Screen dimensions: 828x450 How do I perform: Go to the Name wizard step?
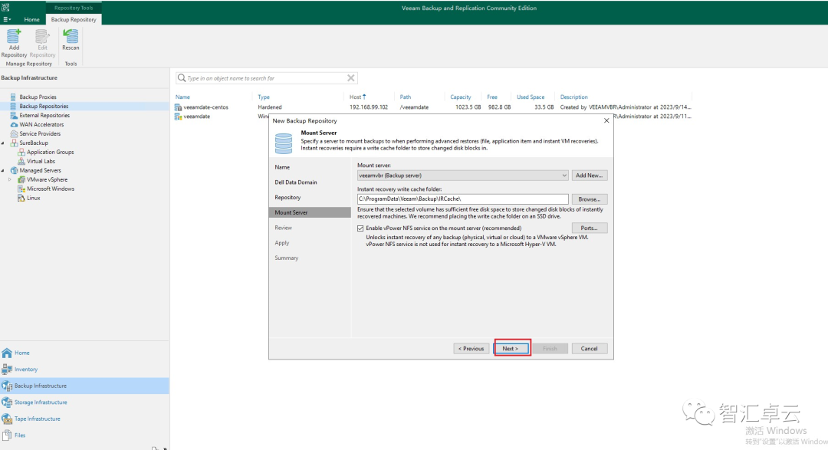tap(282, 167)
